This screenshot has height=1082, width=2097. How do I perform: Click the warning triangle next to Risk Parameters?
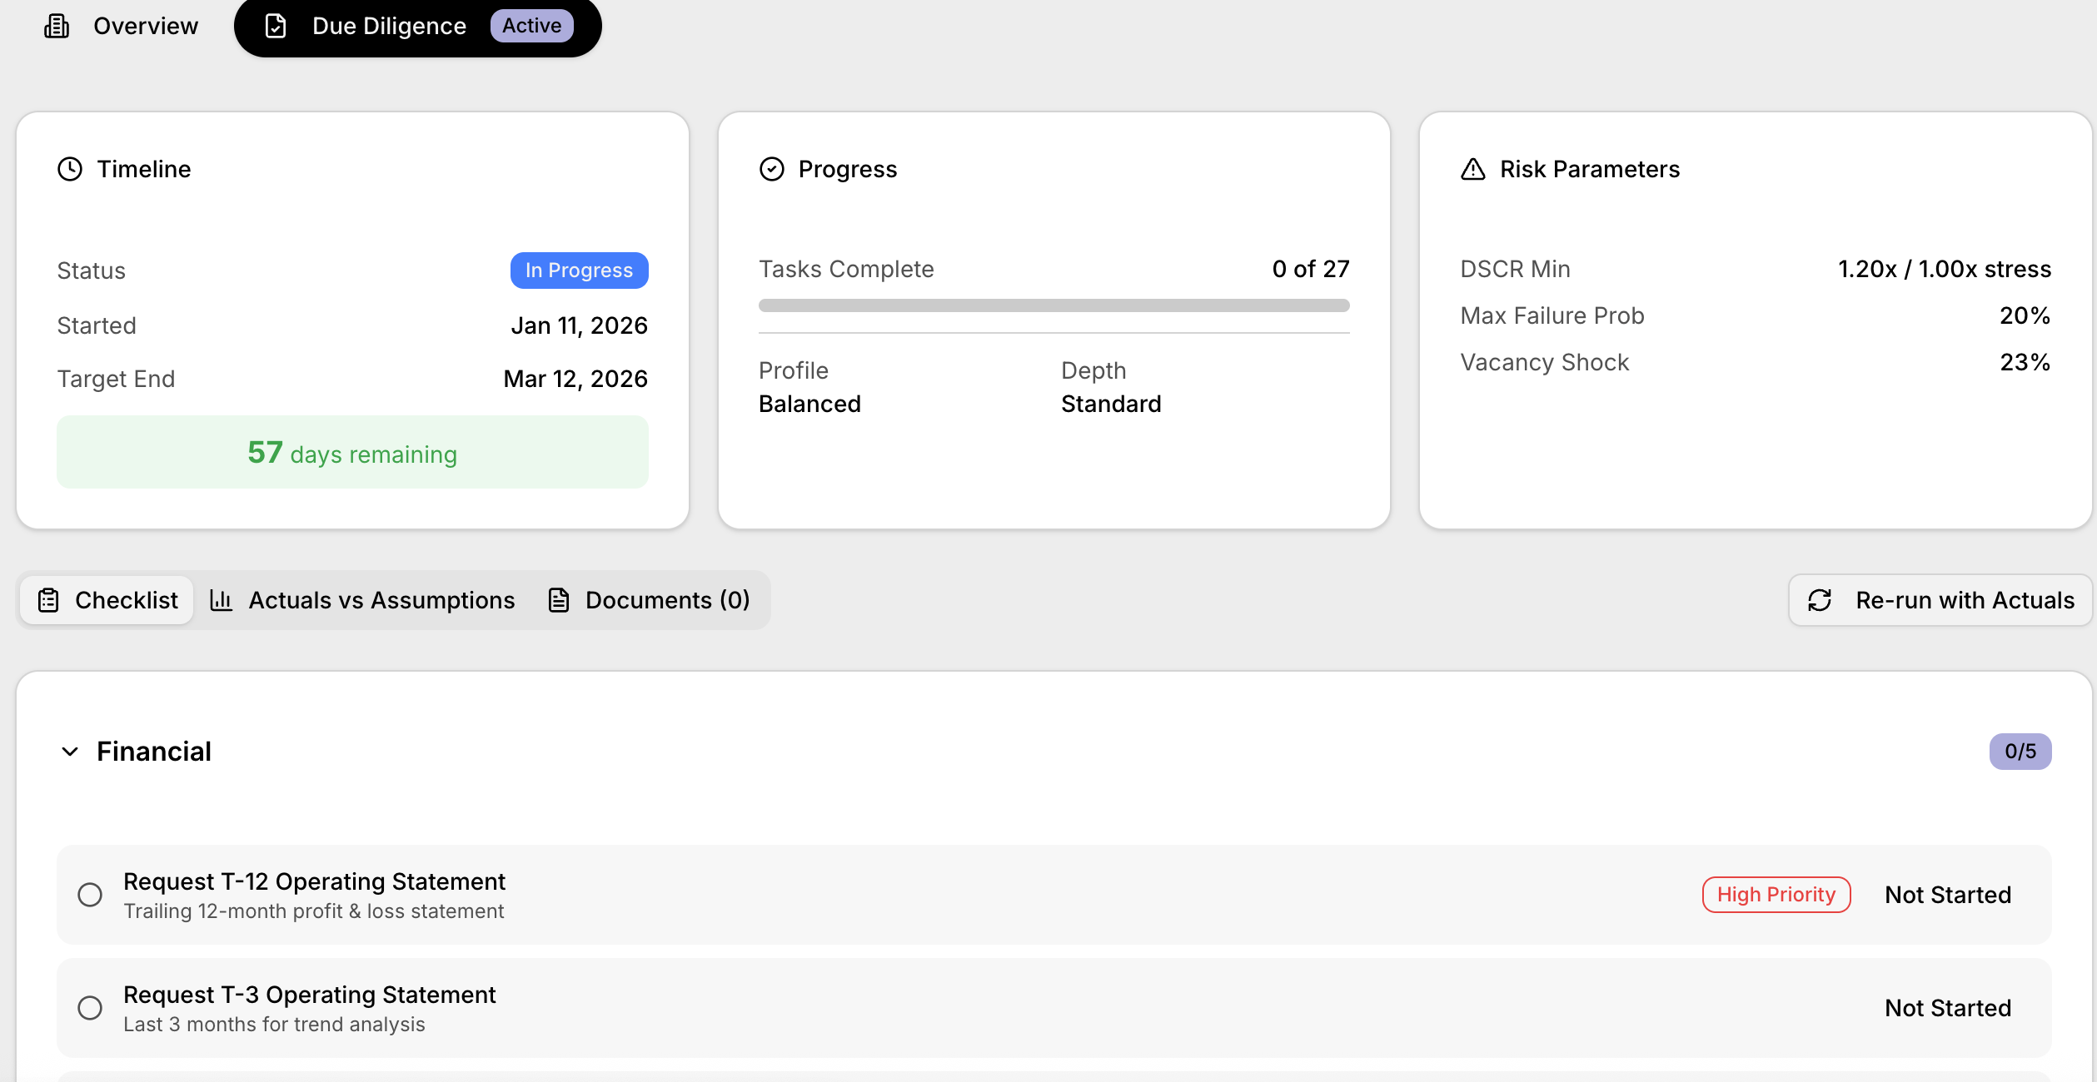coord(1472,169)
